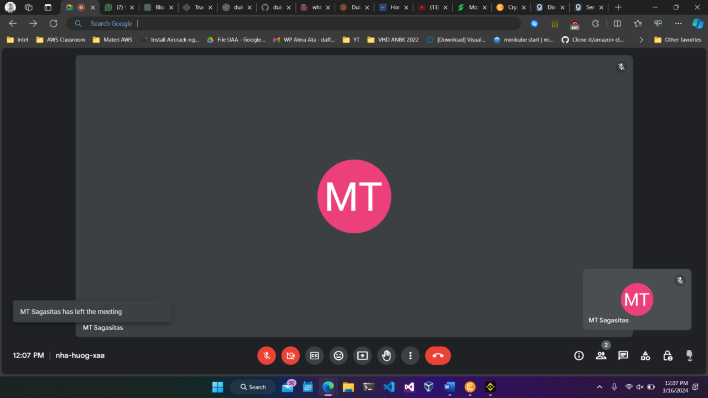
Task: Open the Other favorites folder
Action: click(677, 40)
